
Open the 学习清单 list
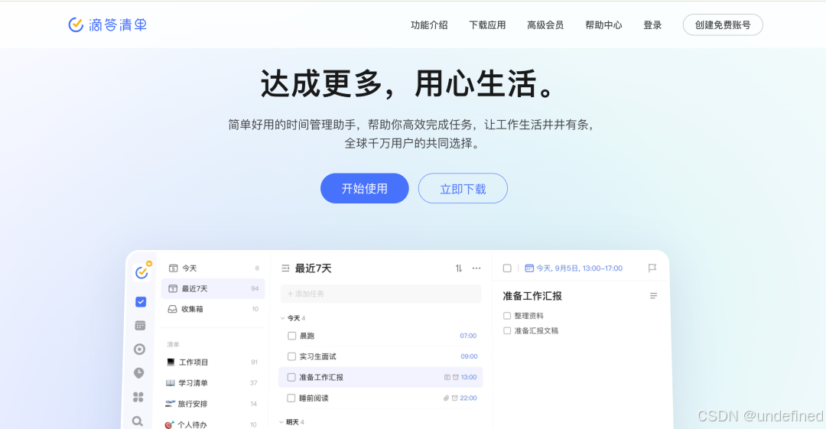(x=212, y=382)
